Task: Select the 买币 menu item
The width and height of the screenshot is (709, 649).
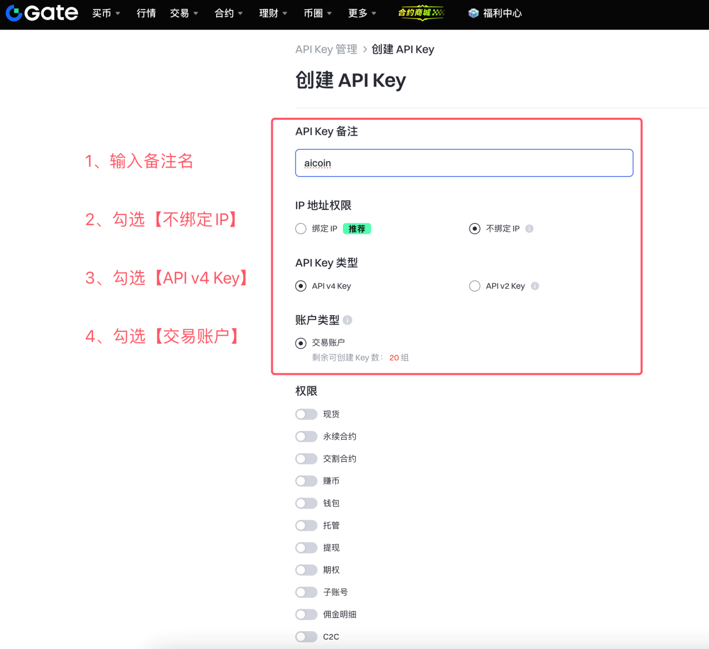Action: [102, 13]
